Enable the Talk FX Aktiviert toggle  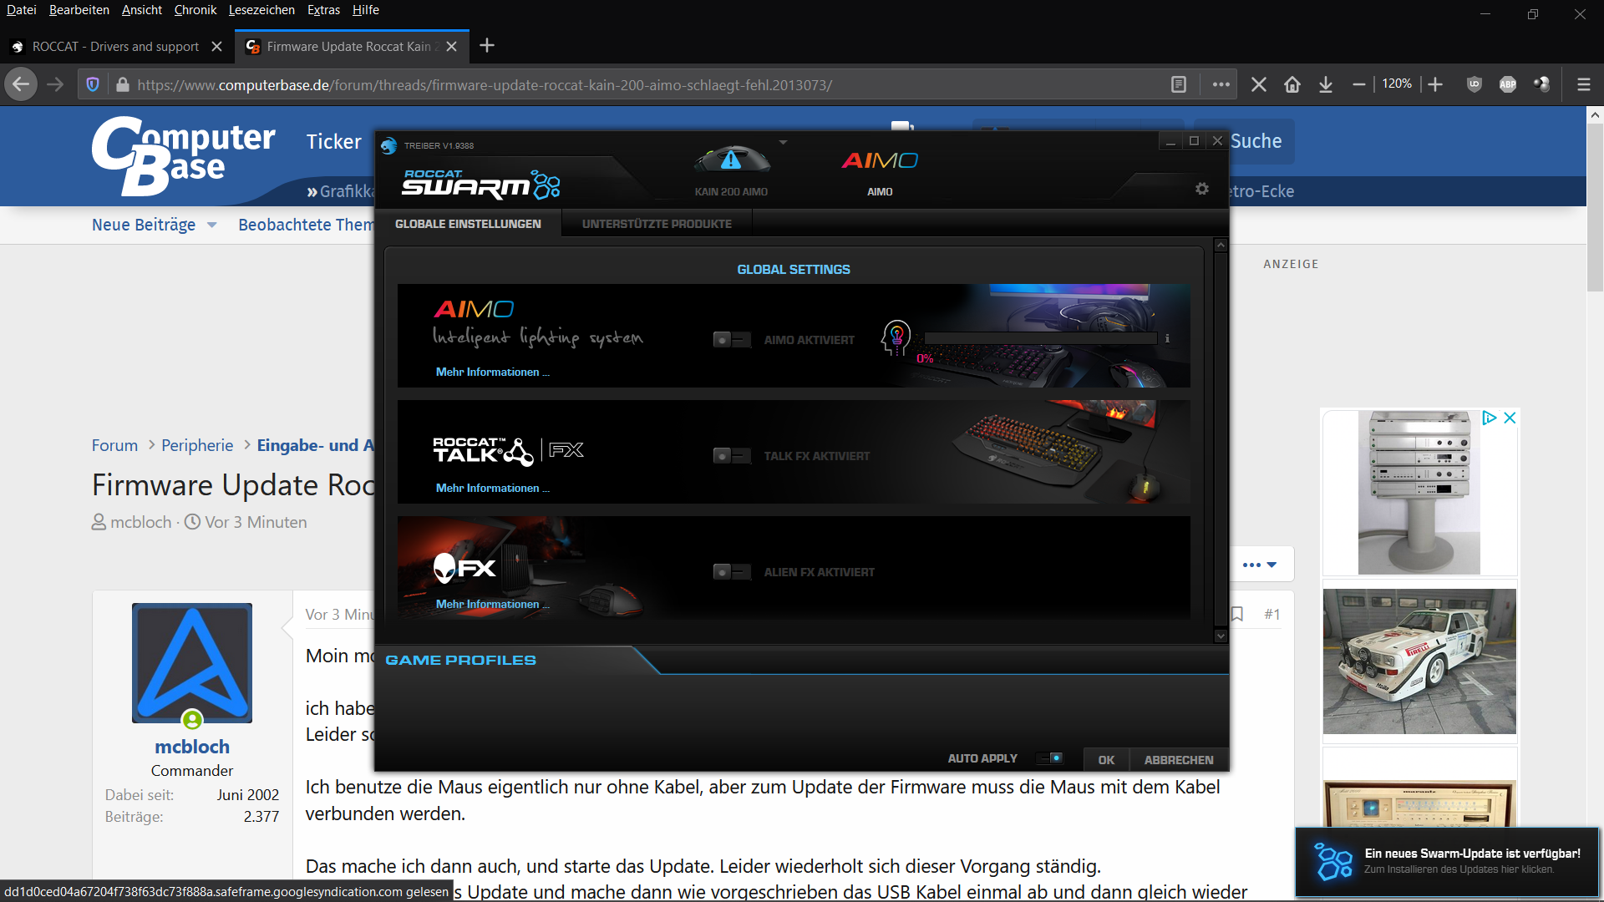(731, 456)
